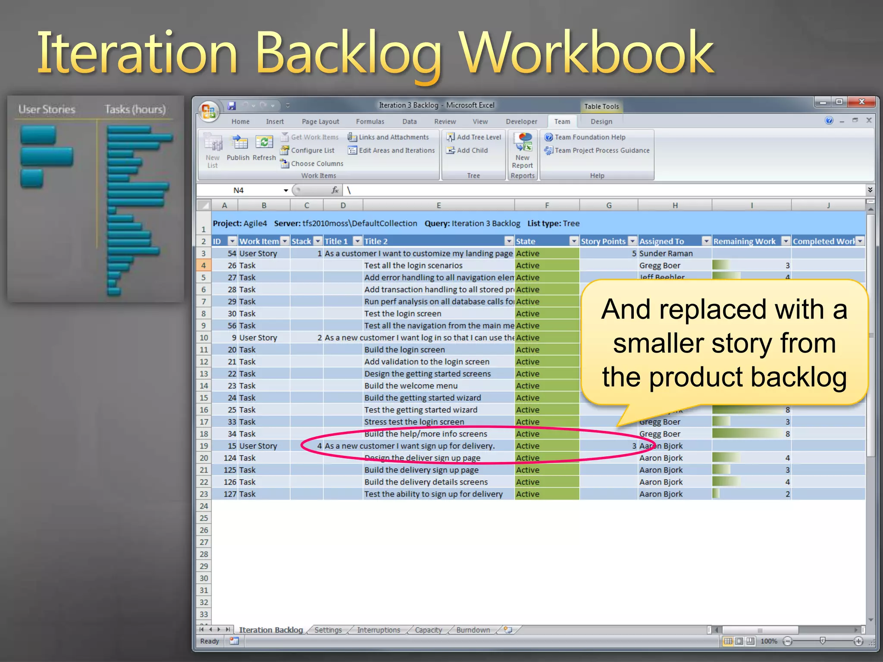This screenshot has height=662, width=883.
Task: Click the formula bar fx button
Action: [335, 190]
